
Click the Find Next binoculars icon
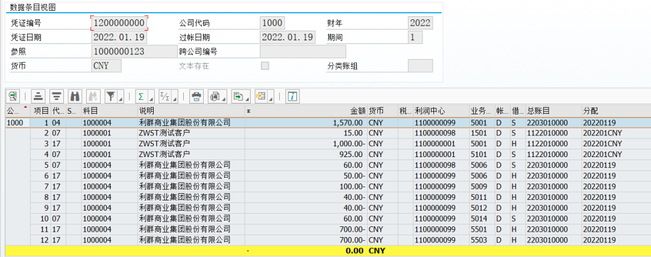(x=93, y=96)
